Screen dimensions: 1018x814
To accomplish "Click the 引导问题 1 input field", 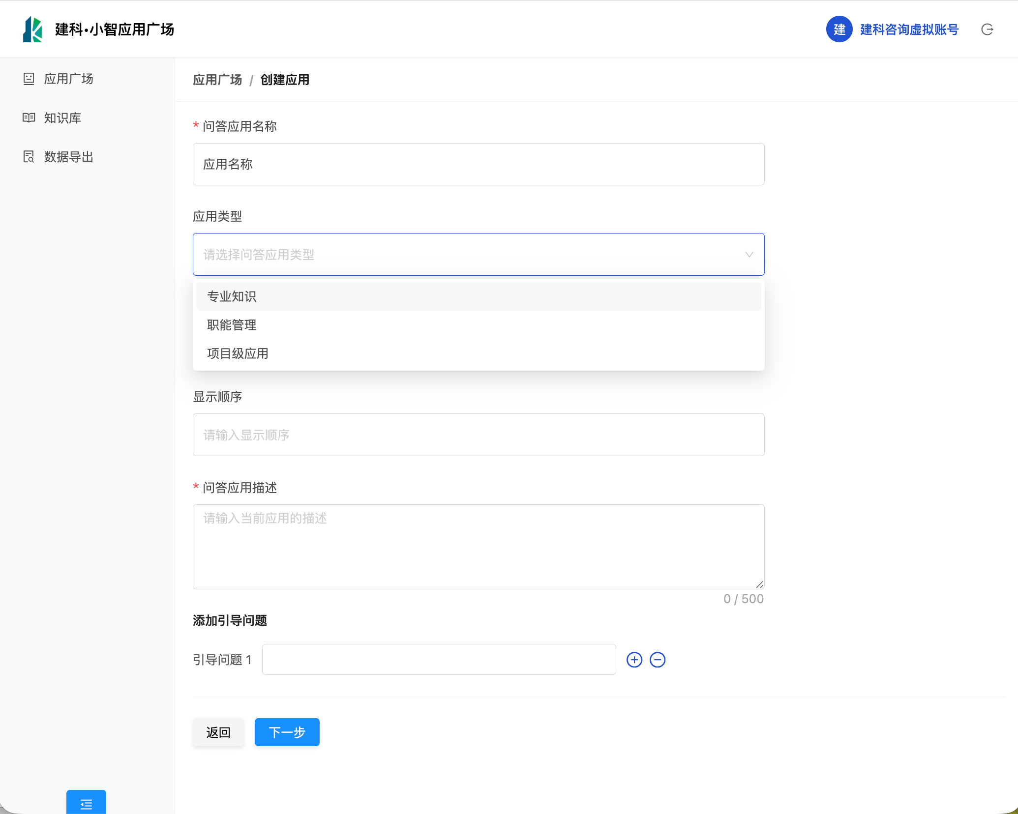I will pyautogui.click(x=439, y=660).
